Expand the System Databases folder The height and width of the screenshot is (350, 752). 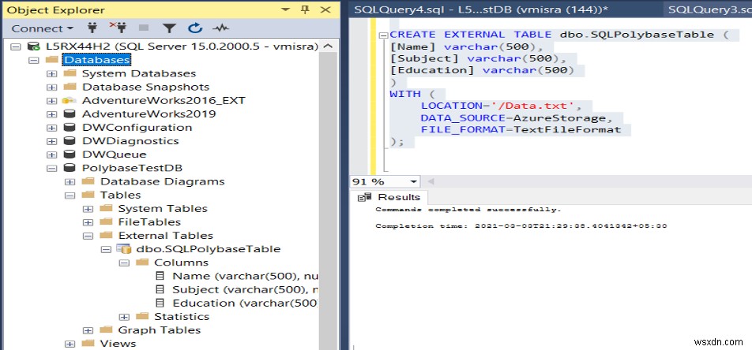52,74
